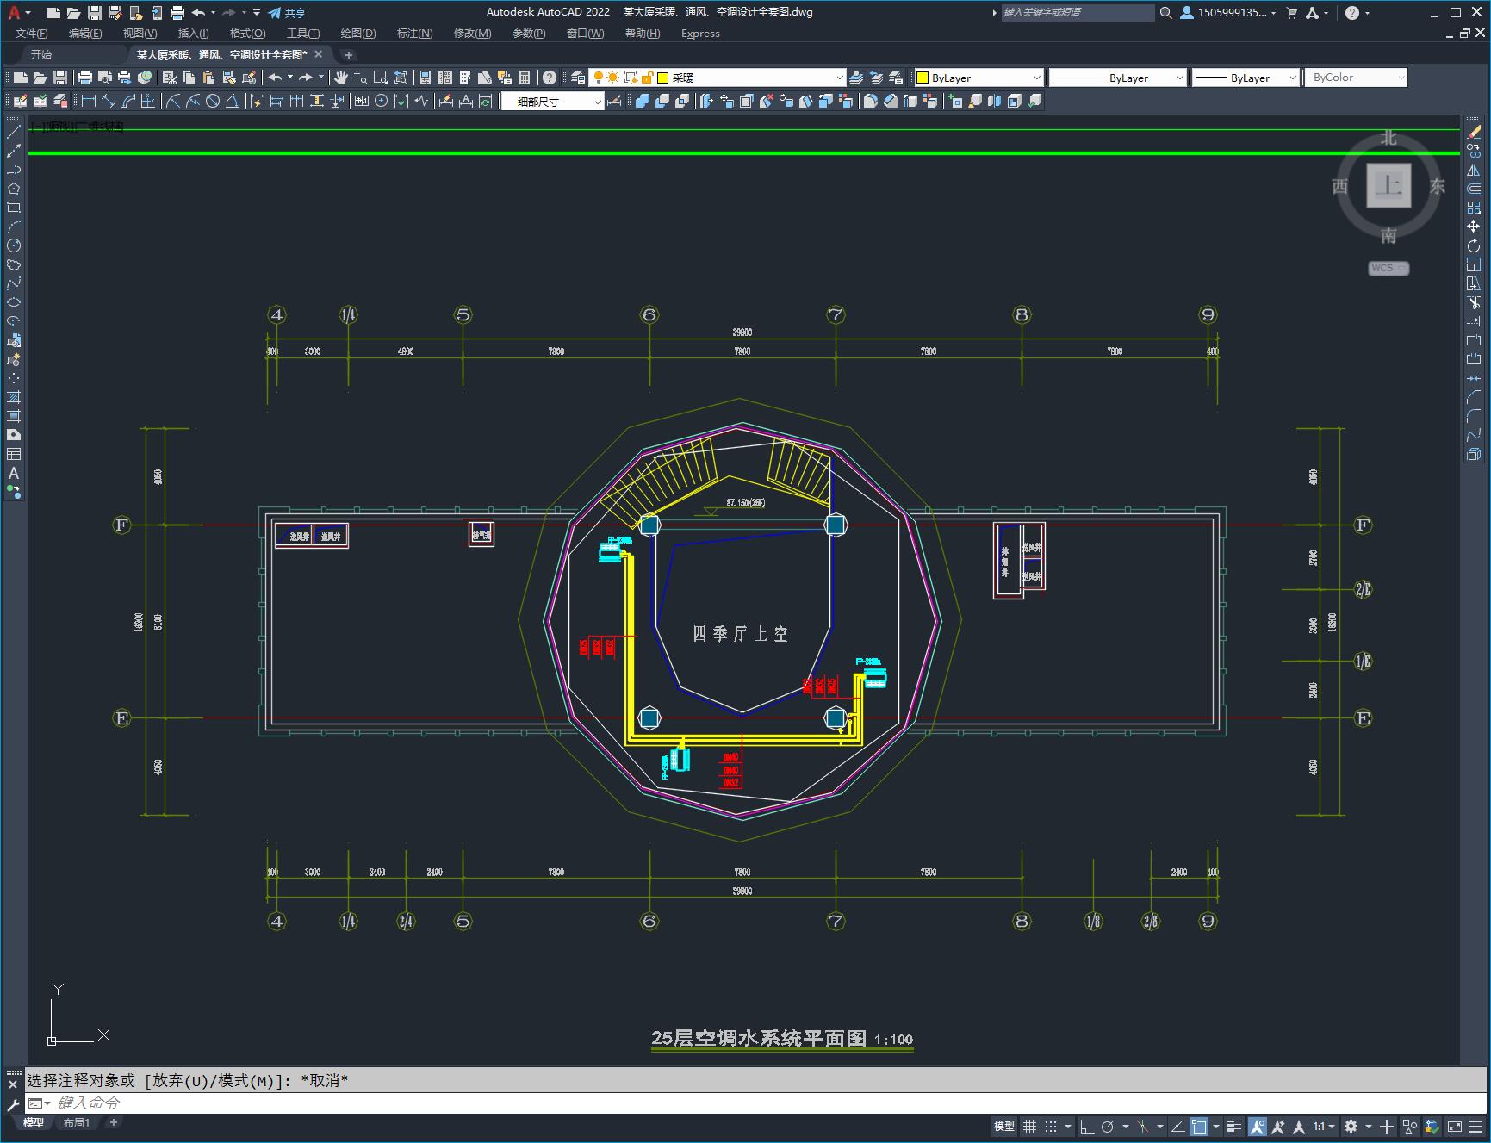Screen dimensions: 1491x1143
Task: Select the Diameter dimension tool
Action: pos(213,102)
